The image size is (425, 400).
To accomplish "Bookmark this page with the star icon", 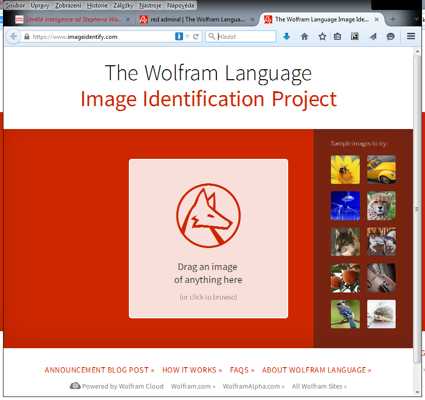I will point(322,36).
